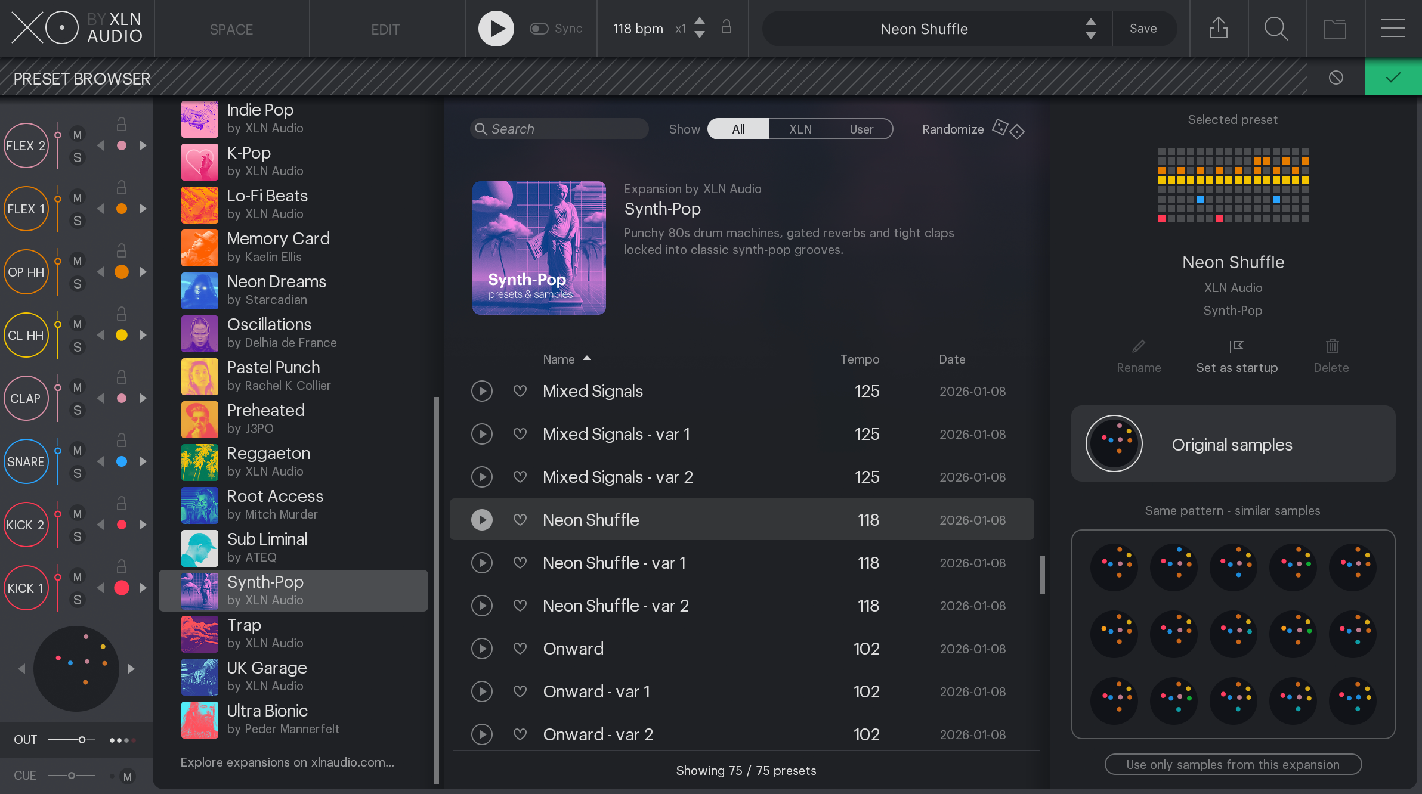This screenshot has width=1422, height=794.
Task: Open preset selector arrows next to Neon Shuffle
Action: (x=1090, y=29)
